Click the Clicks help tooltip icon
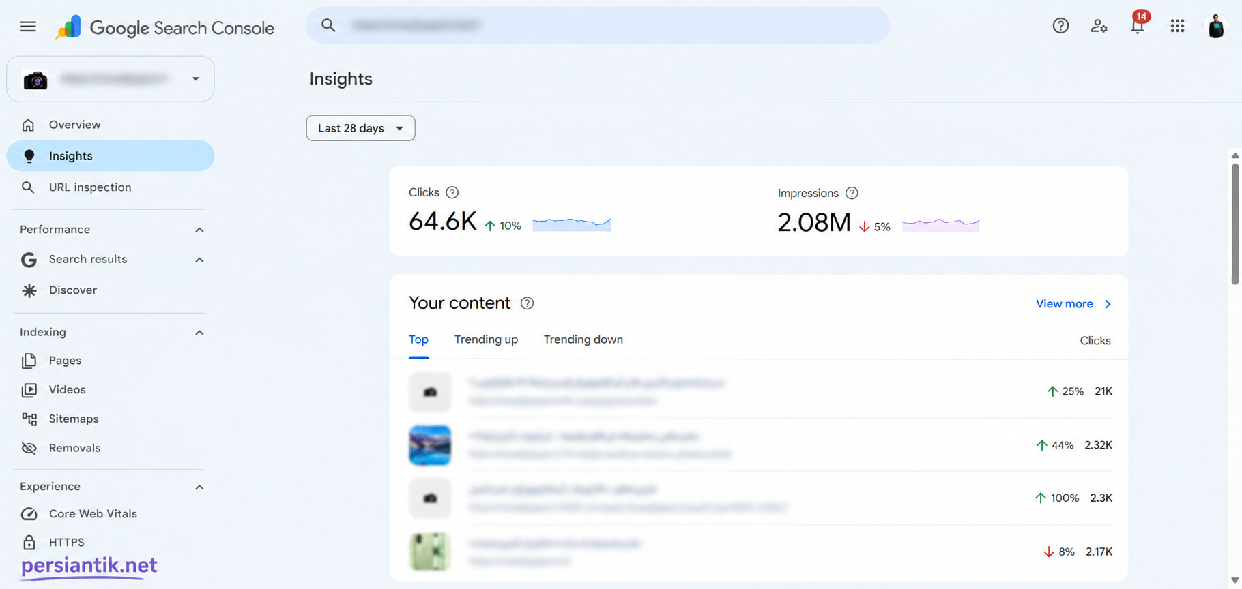Viewport: 1242px width, 589px height. (452, 193)
